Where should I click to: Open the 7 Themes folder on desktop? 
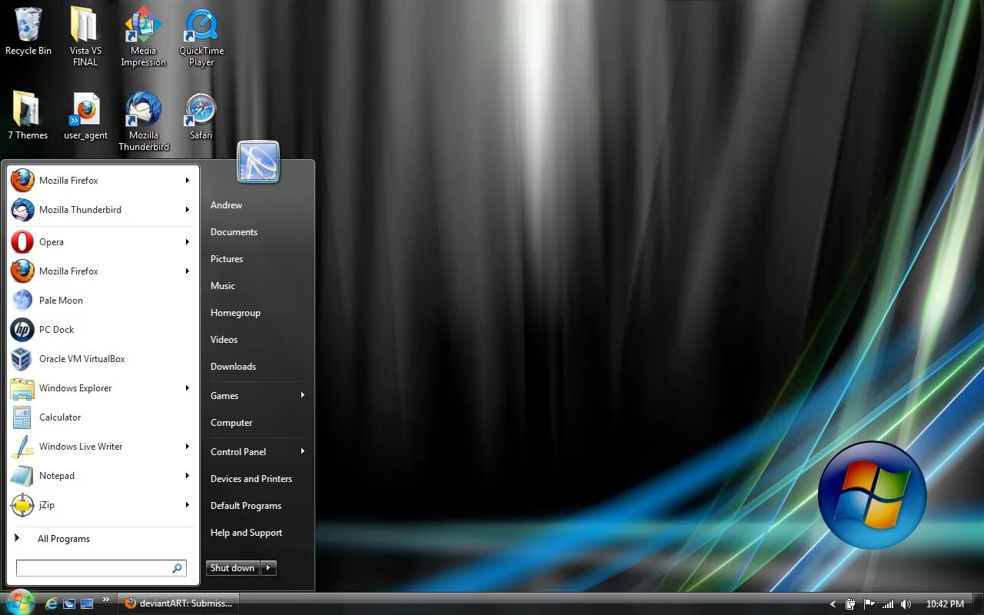click(28, 116)
